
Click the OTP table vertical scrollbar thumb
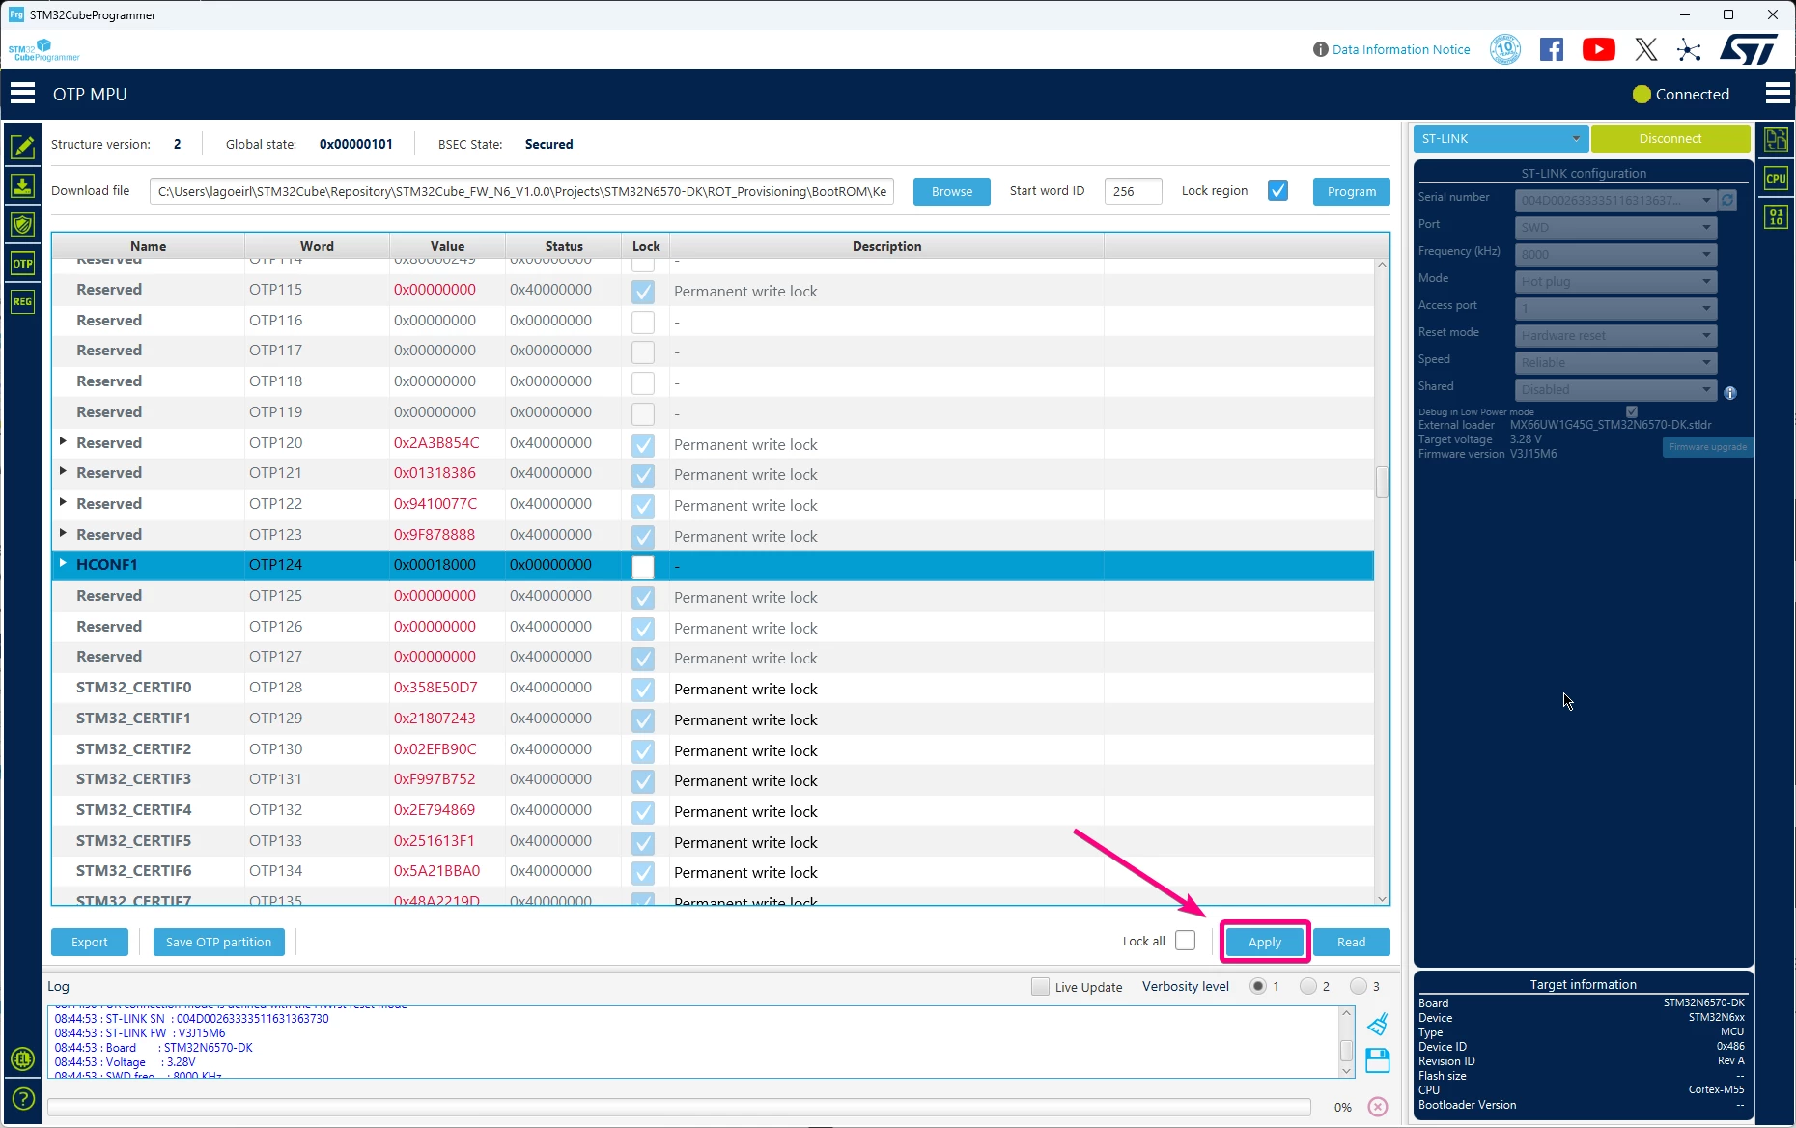click(x=1382, y=482)
